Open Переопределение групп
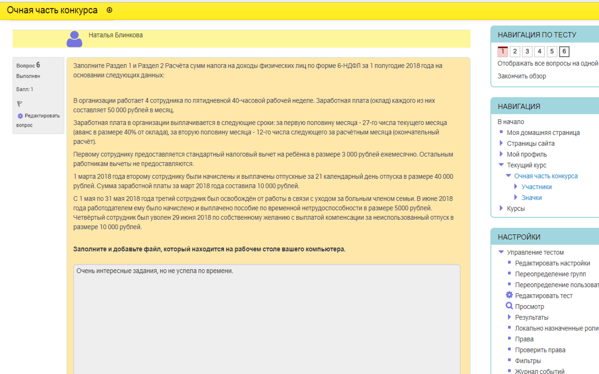Viewport: 599px width, 374px height. [x=550, y=274]
